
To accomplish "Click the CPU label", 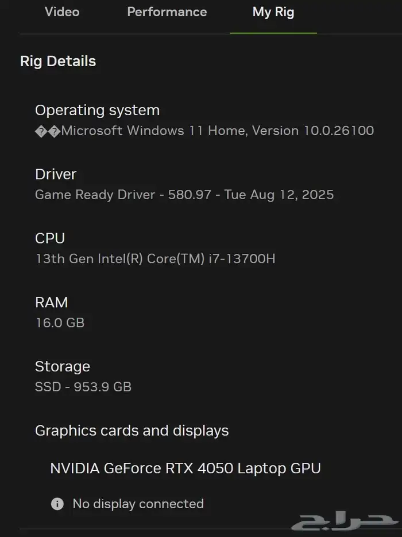I will (50, 238).
